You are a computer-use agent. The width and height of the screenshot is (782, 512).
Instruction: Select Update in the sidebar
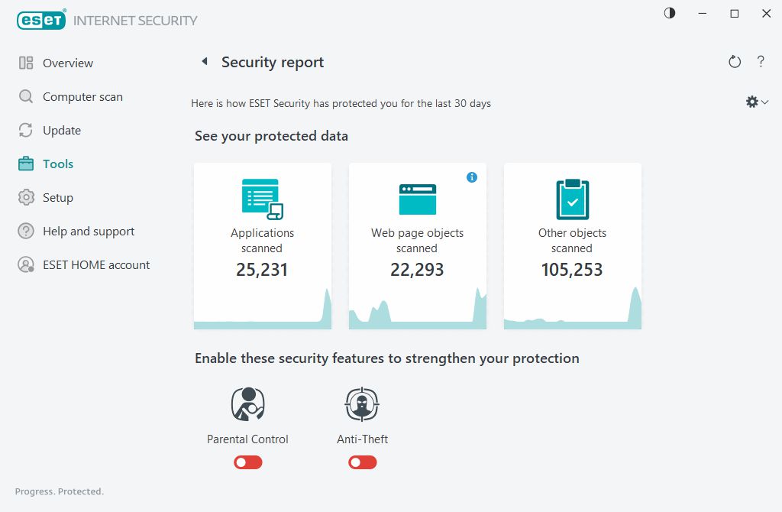pos(62,131)
